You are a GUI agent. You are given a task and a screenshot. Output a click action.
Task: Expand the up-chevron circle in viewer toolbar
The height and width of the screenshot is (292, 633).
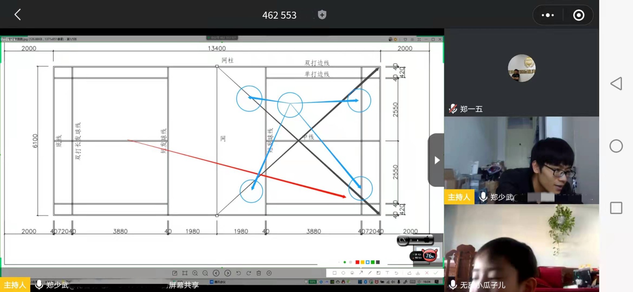[269, 273]
